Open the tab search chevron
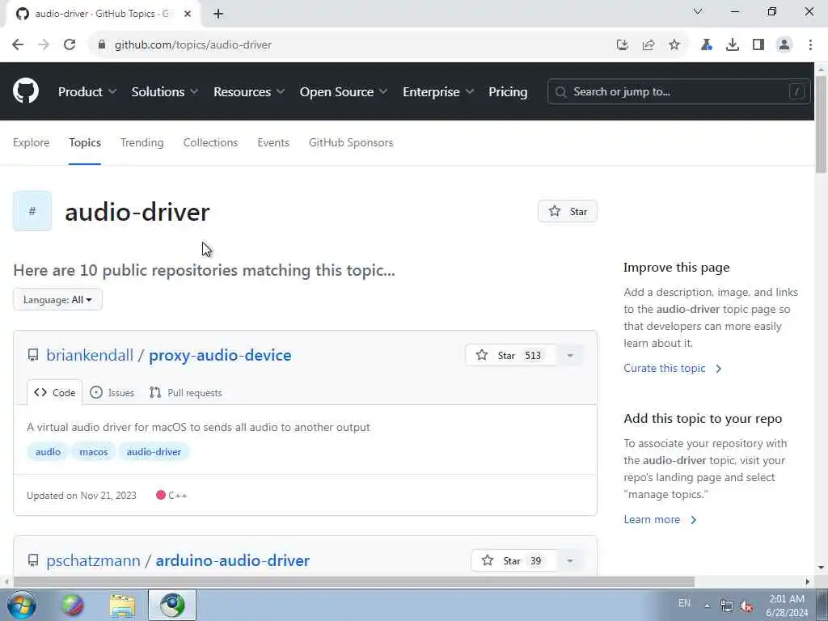This screenshot has height=621, width=828. tap(698, 11)
